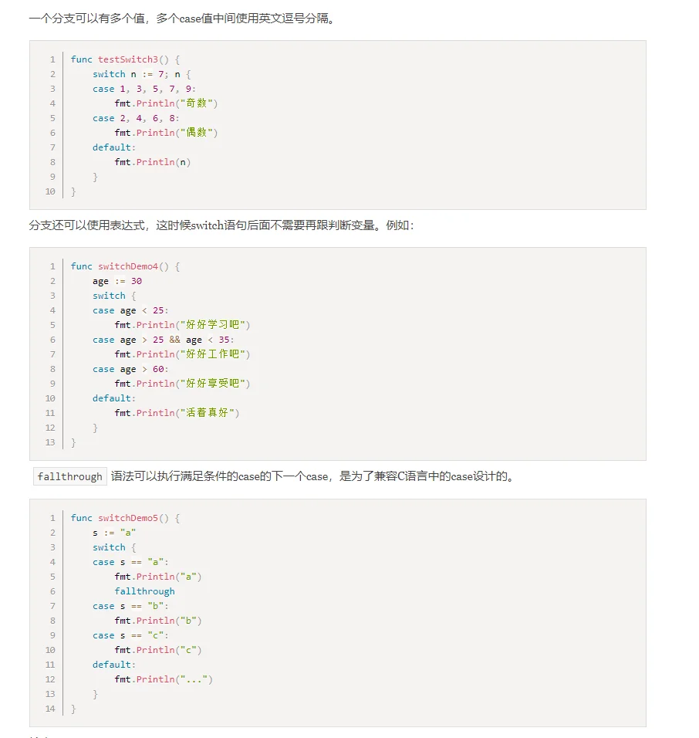Click the func switchDemo4 declaration
Screen dimensions: 699x738
pos(125,266)
